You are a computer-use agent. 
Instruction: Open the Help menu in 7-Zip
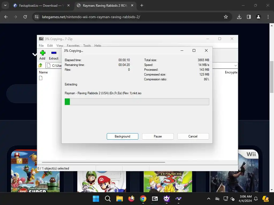click(98, 45)
